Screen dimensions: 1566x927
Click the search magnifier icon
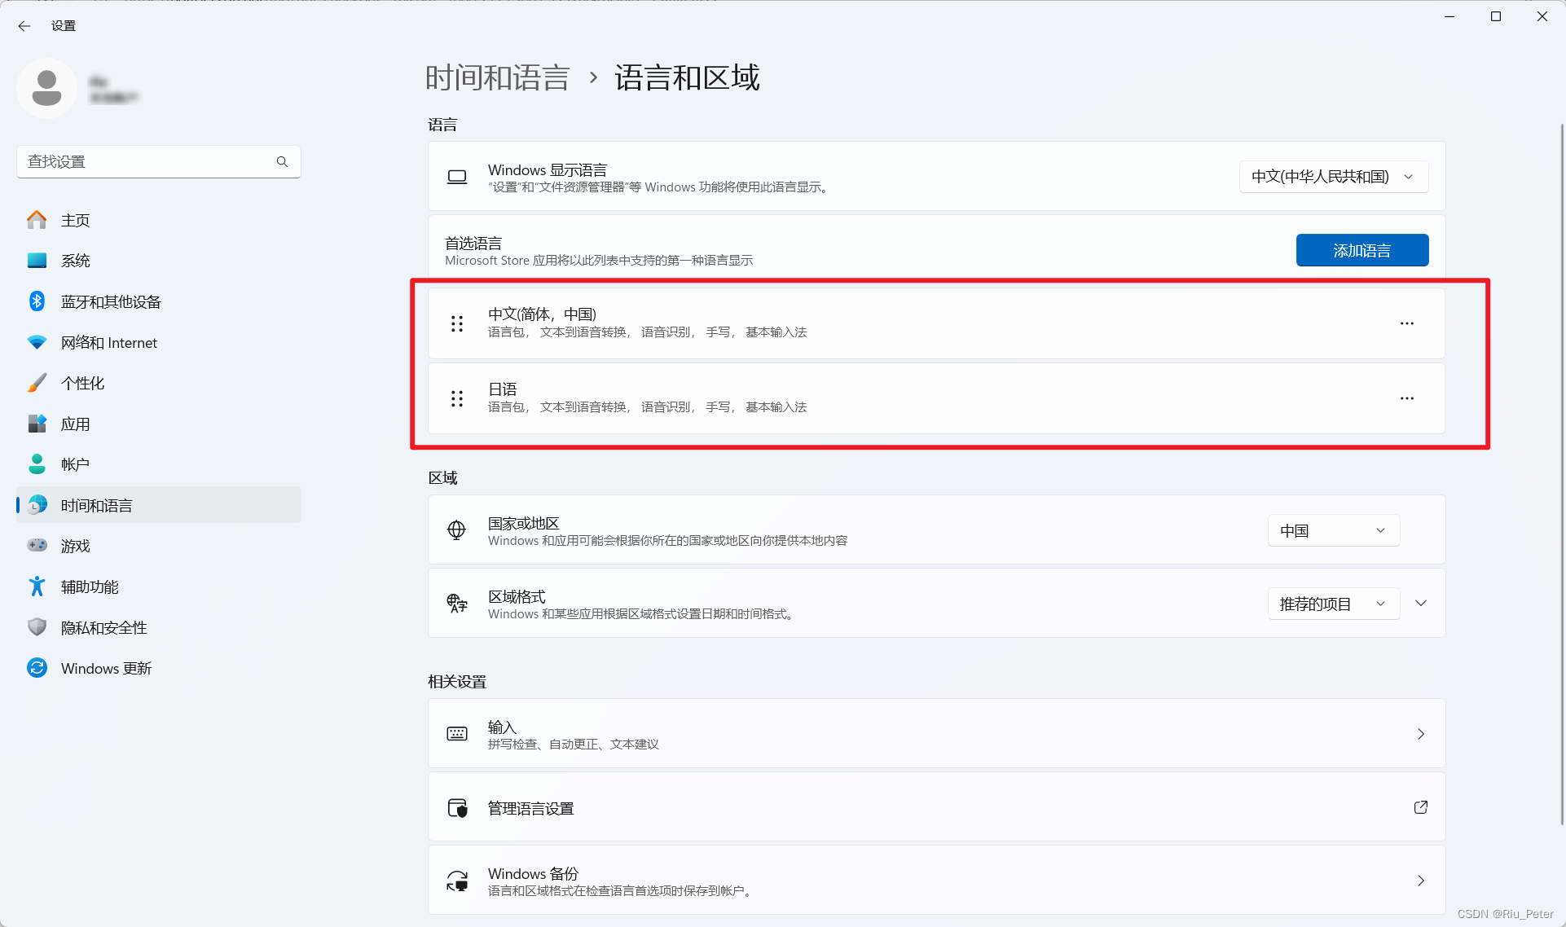pyautogui.click(x=282, y=161)
